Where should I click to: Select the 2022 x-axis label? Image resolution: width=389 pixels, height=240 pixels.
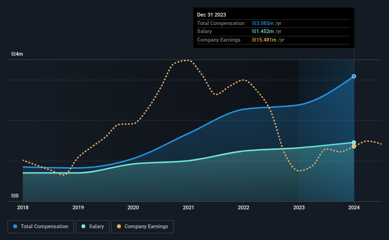click(244, 207)
